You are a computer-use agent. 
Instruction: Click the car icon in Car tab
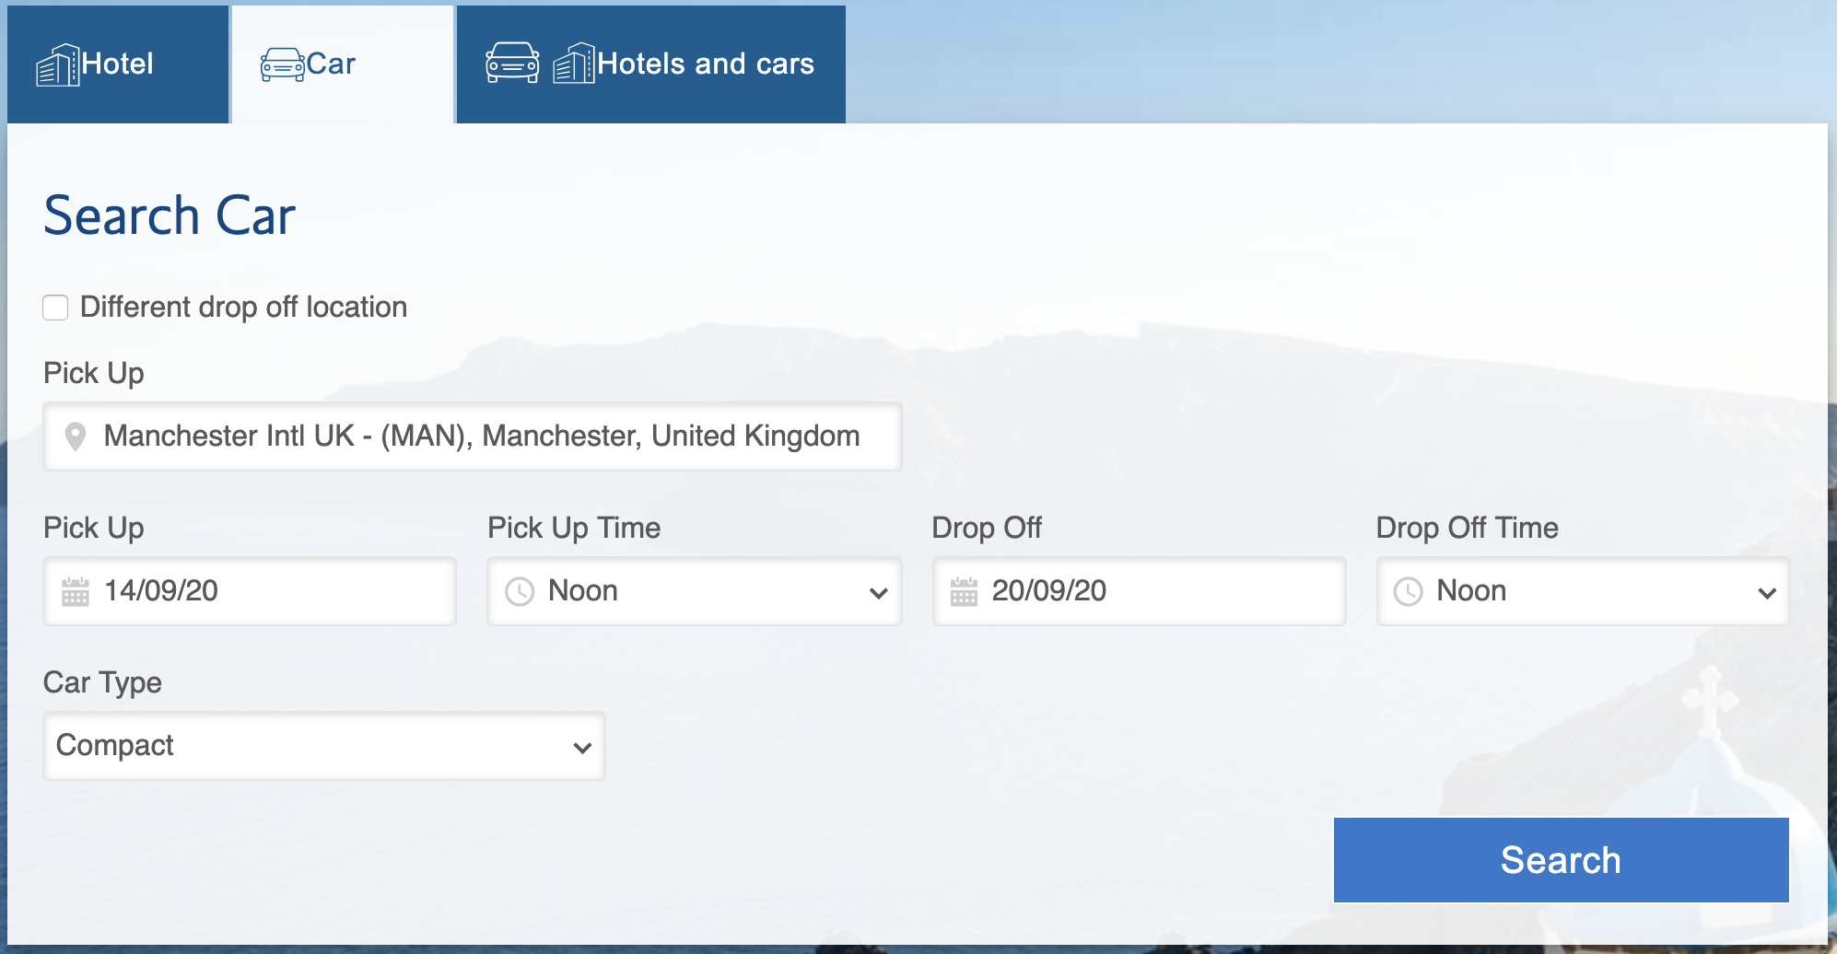282,64
